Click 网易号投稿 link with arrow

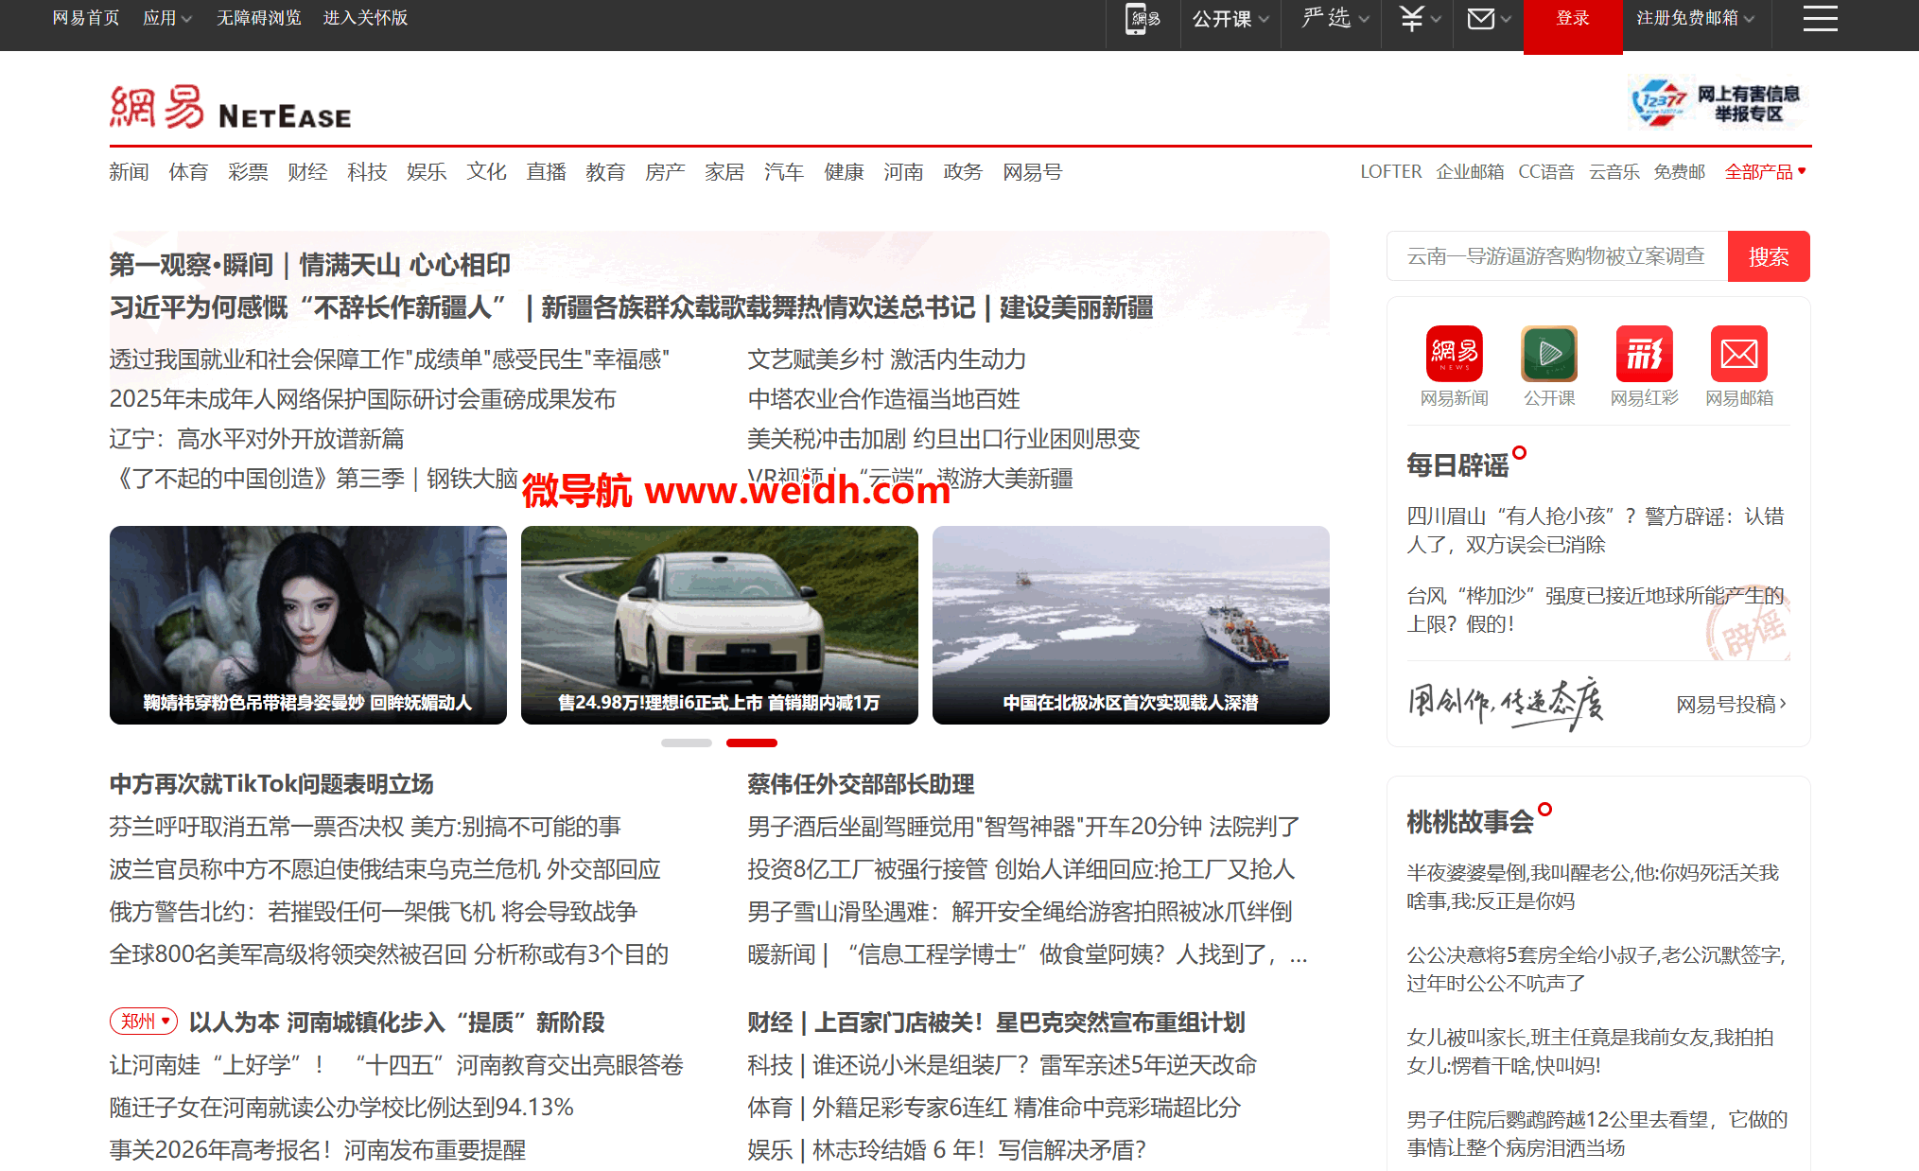coord(1731,704)
